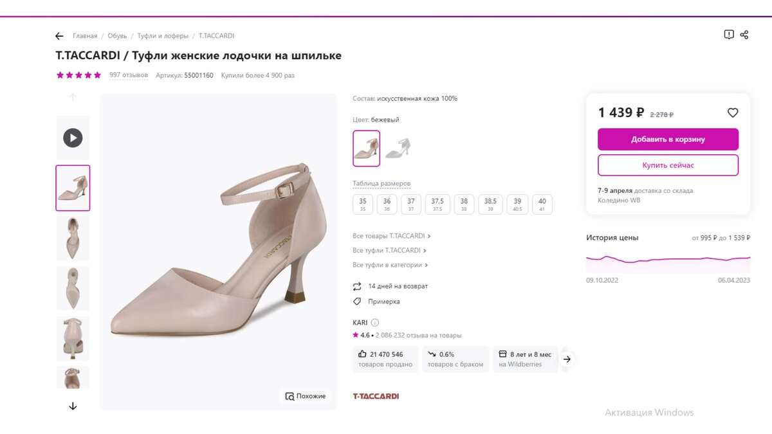This screenshot has width=772, height=434.
Task: Choose size 38,5
Action: click(x=490, y=204)
